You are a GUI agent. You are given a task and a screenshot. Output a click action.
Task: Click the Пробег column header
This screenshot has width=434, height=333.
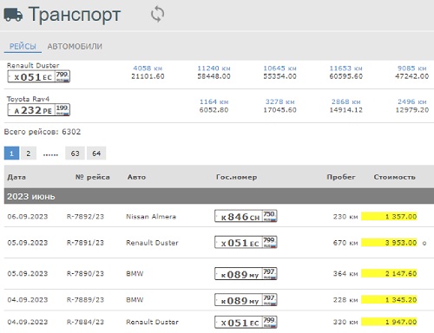tap(341, 177)
